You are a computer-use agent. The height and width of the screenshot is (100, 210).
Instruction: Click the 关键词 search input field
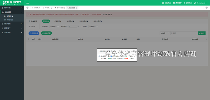point(184,33)
